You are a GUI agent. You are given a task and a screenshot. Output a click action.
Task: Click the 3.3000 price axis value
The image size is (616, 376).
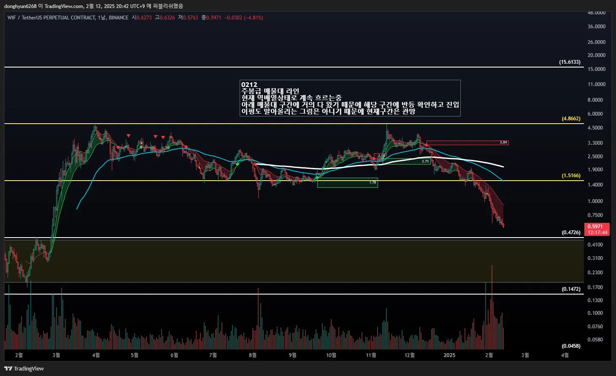tap(595, 143)
